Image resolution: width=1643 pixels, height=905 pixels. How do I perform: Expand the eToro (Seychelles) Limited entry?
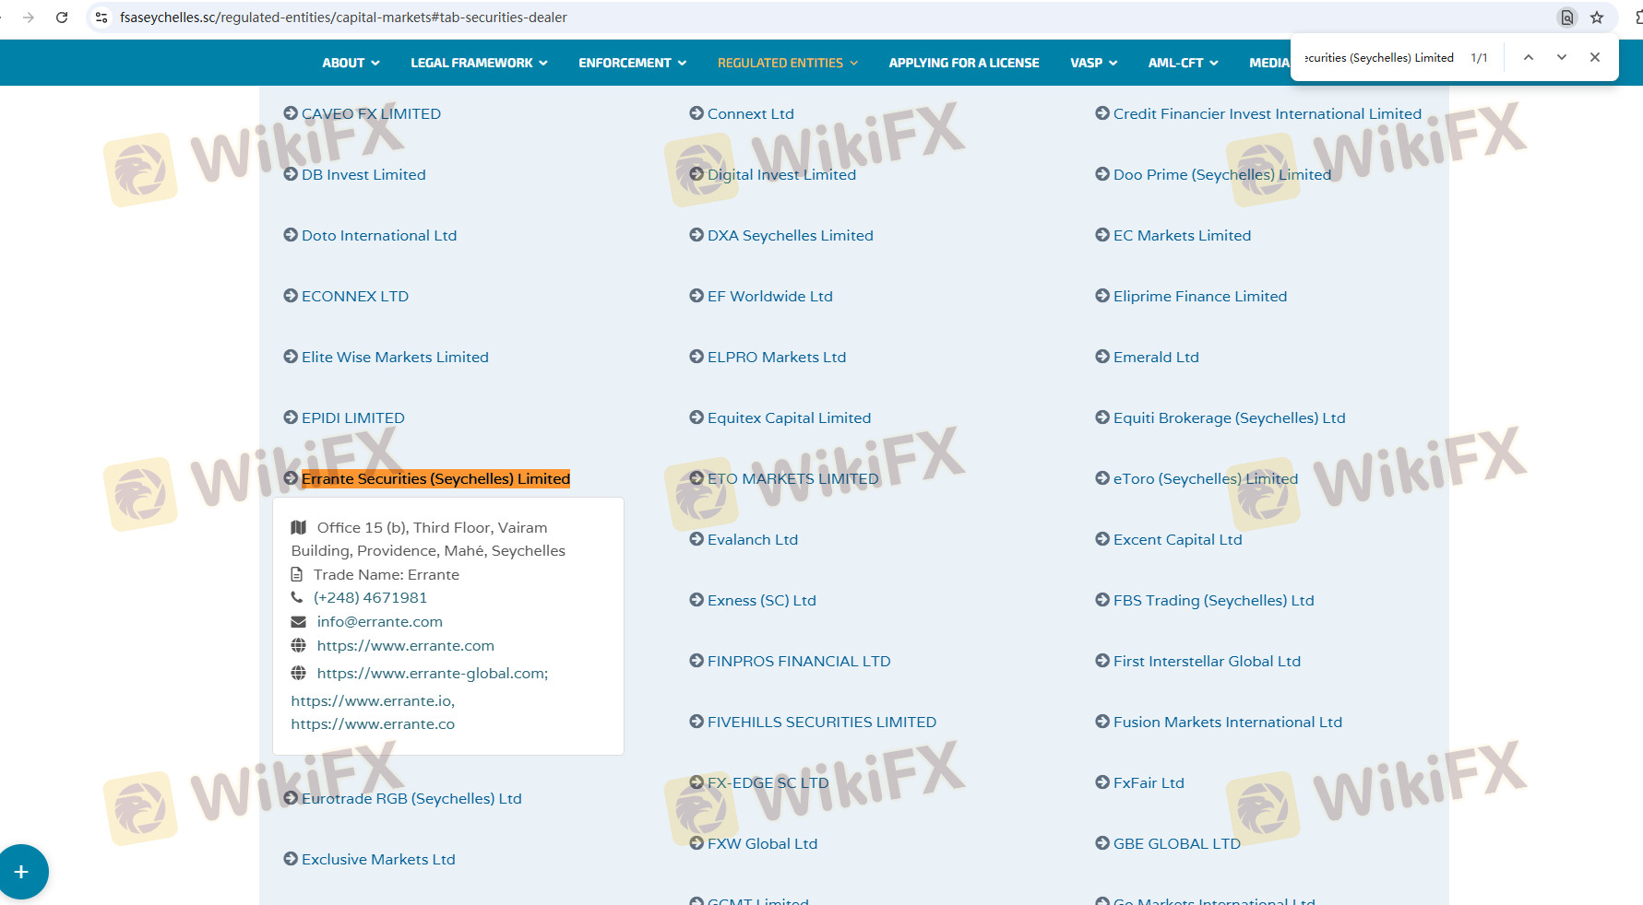pos(1205,479)
